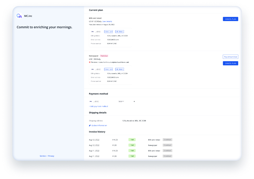Select card for Newspaper plan
This screenshot has height=179, width=254.
click(x=109, y=69)
